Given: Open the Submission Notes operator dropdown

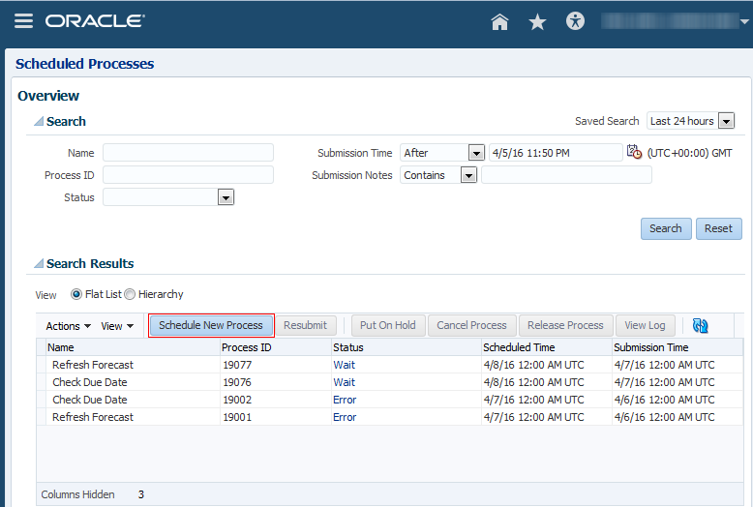Looking at the screenshot, I should click(468, 175).
